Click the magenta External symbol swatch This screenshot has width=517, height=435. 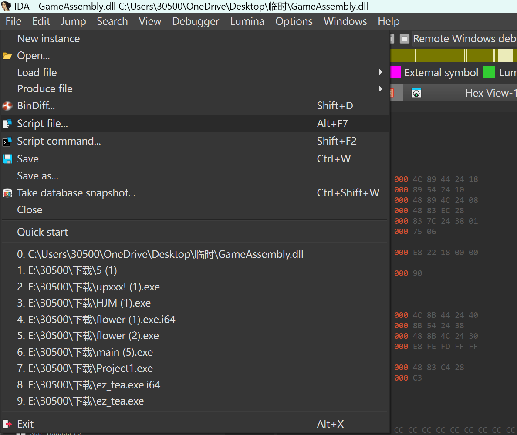point(395,72)
